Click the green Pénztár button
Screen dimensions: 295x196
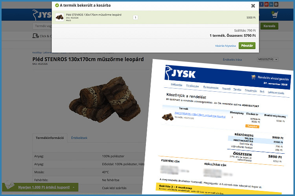coord(247,45)
